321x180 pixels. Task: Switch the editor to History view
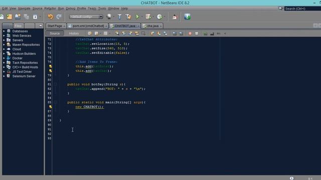click(74, 33)
